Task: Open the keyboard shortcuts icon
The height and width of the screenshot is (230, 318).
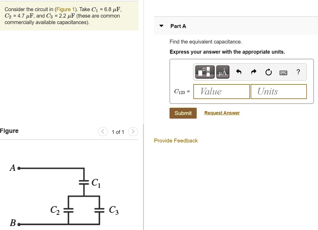Action: pyautogui.click(x=283, y=72)
